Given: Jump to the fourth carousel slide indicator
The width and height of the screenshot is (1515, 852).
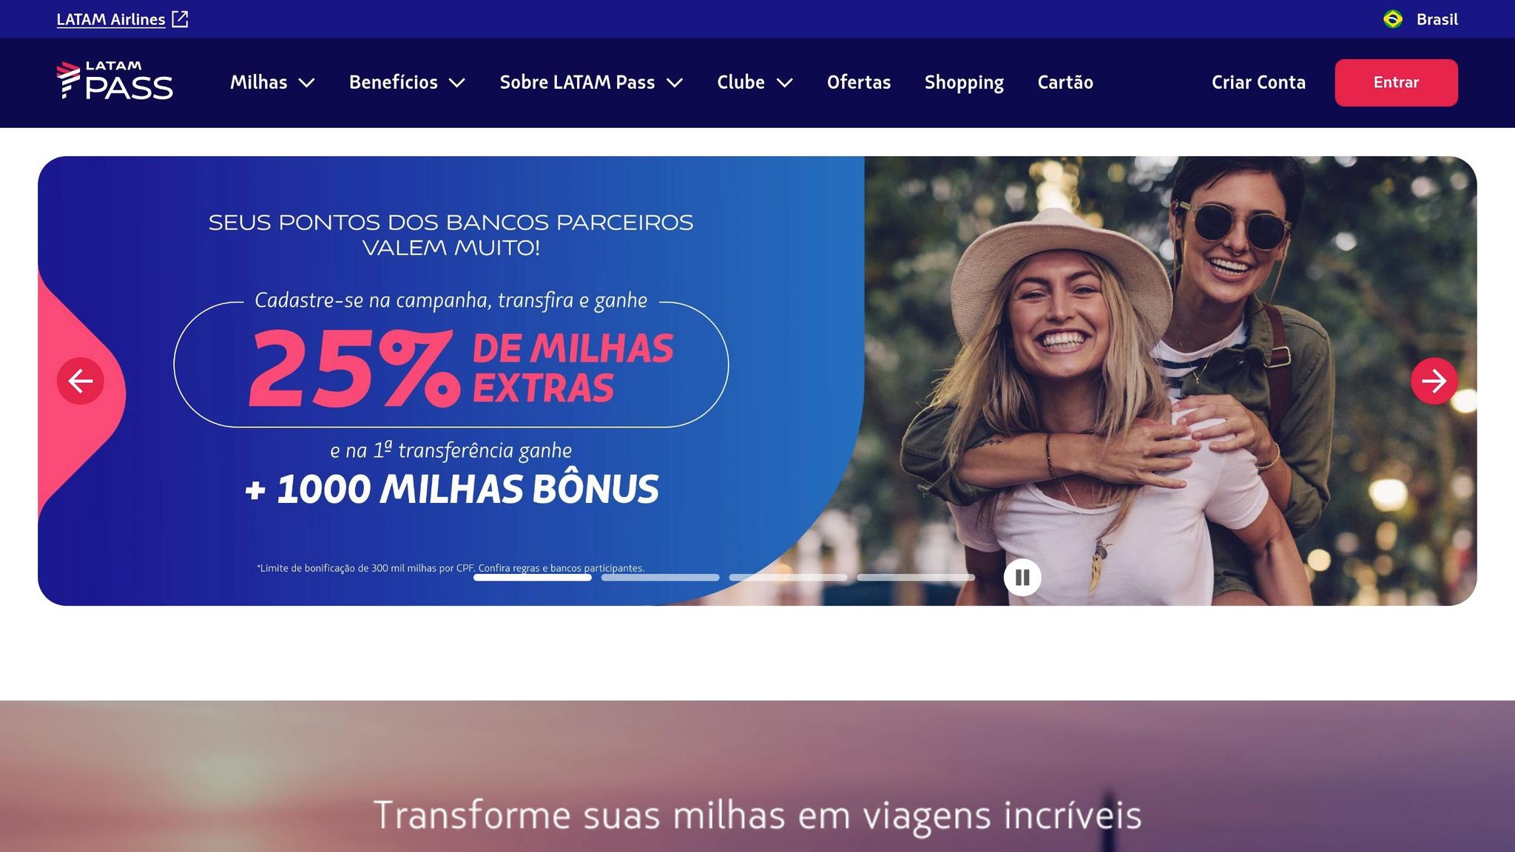Looking at the screenshot, I should point(917,578).
